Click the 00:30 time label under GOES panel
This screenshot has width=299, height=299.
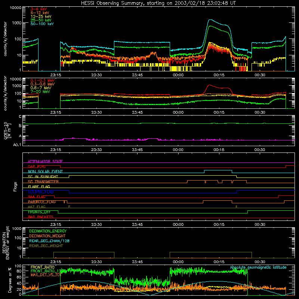260,150
